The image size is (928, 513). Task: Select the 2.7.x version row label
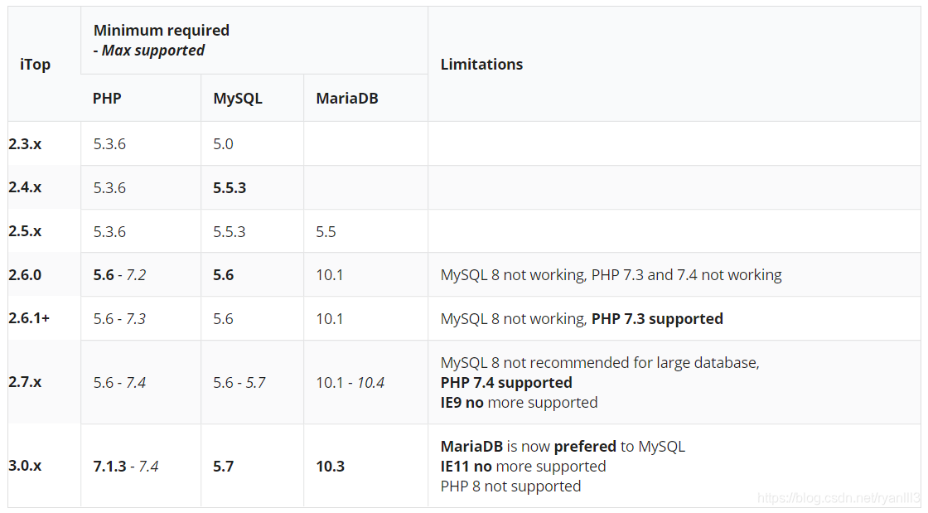click(x=25, y=382)
